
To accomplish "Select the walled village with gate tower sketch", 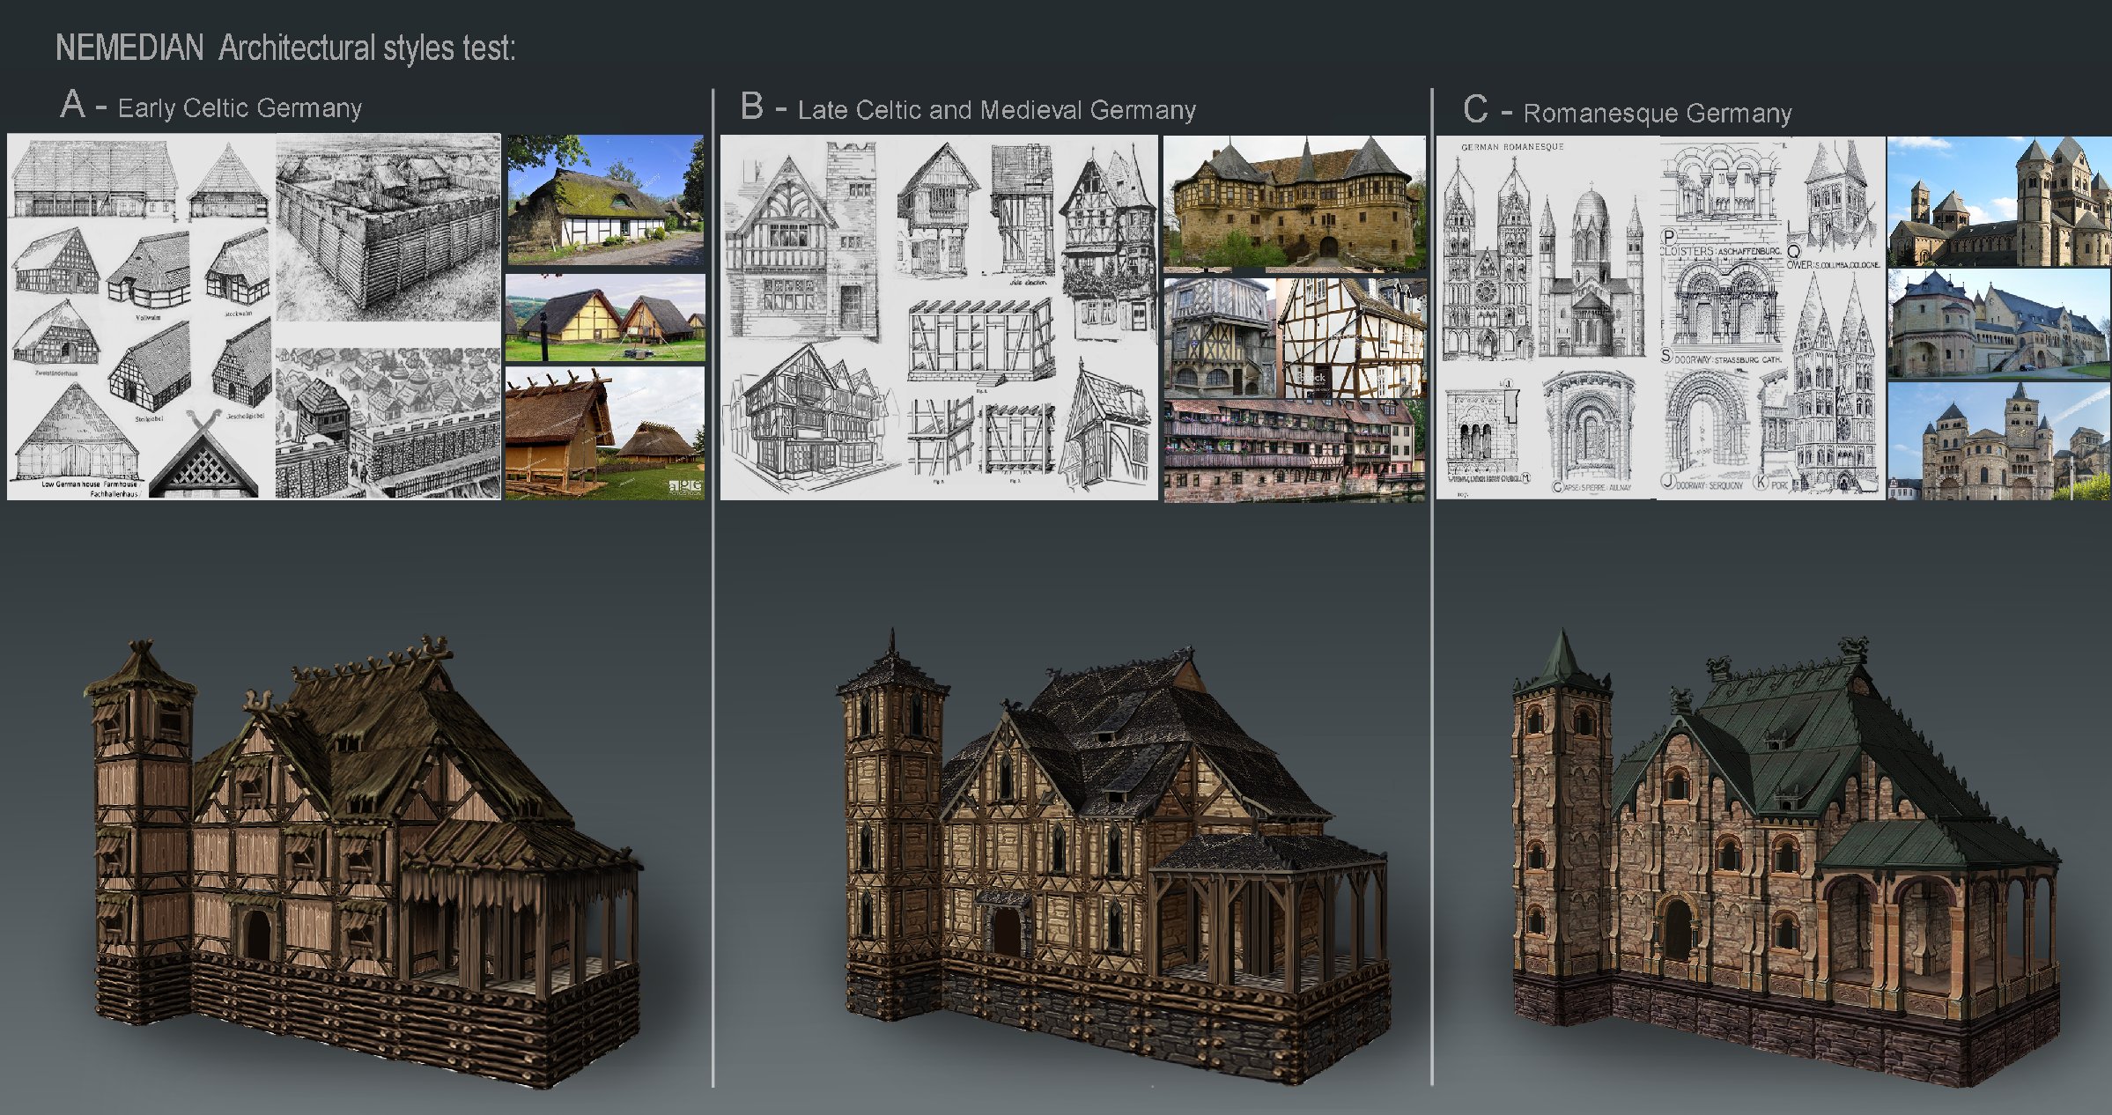I will pos(388,423).
